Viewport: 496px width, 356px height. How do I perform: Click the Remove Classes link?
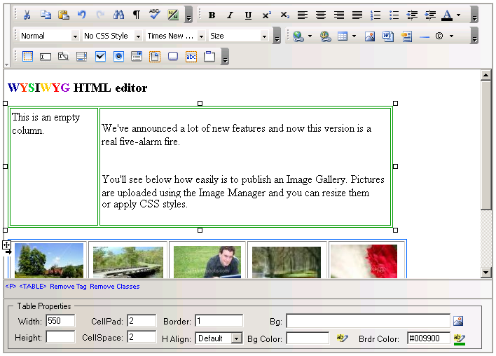[x=115, y=287]
